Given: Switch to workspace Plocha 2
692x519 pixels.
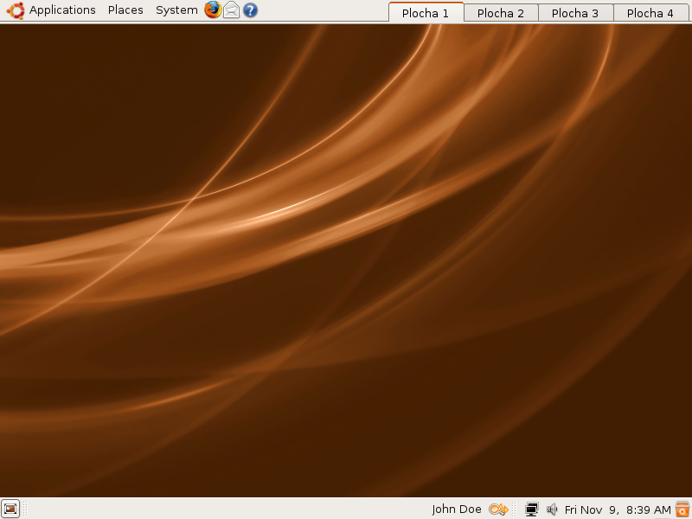Looking at the screenshot, I should (x=501, y=13).
